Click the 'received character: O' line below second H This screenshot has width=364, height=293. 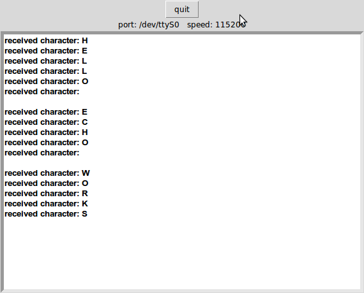(47, 143)
